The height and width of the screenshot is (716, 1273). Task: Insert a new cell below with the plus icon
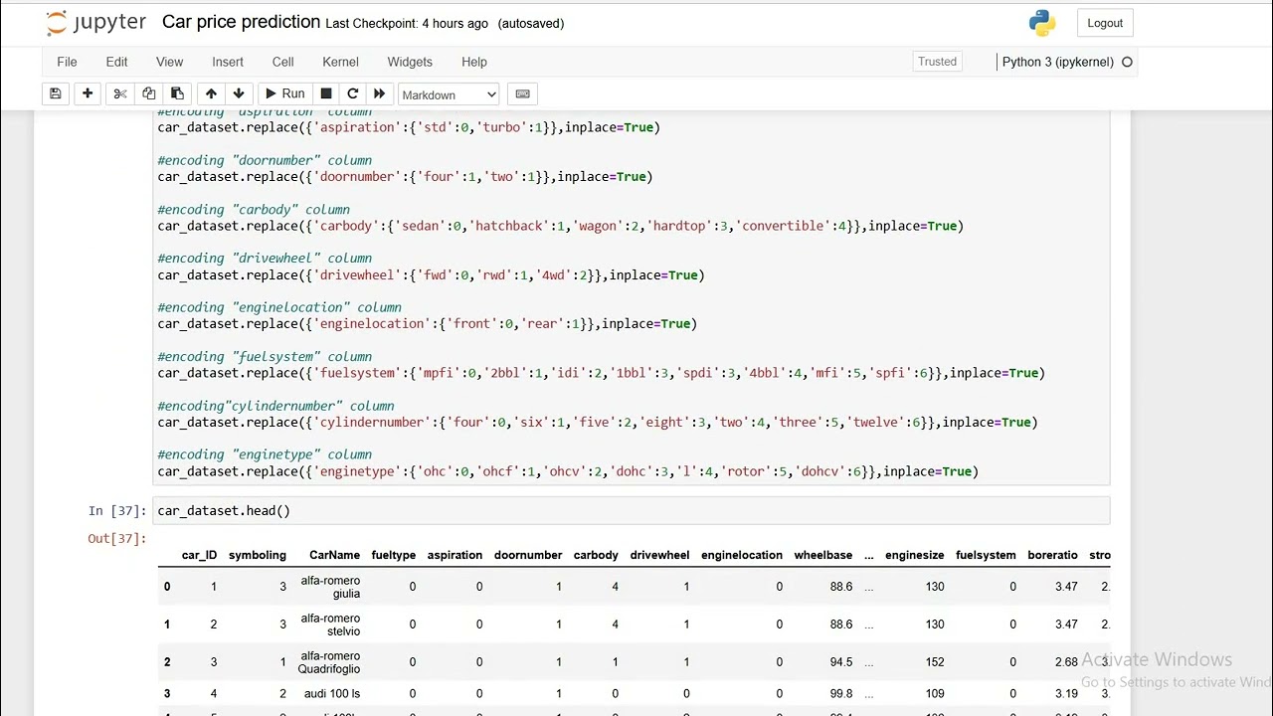(88, 93)
